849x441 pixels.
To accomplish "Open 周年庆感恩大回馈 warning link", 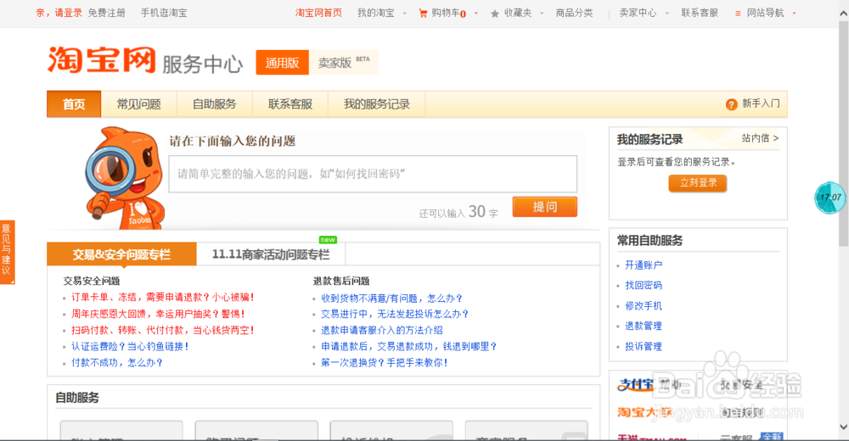I will [x=158, y=314].
